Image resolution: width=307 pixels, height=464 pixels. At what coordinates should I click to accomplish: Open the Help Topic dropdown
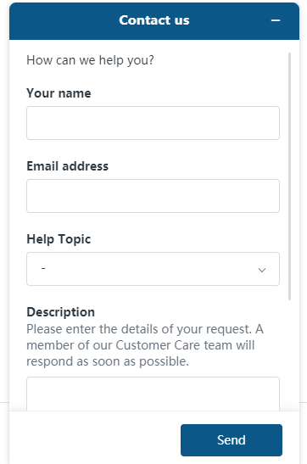[x=153, y=269]
